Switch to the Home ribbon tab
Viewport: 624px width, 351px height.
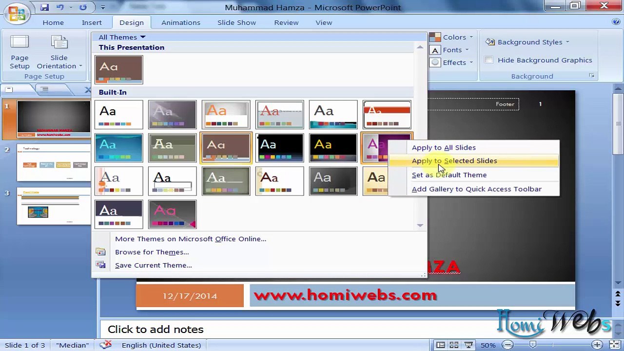pyautogui.click(x=53, y=22)
